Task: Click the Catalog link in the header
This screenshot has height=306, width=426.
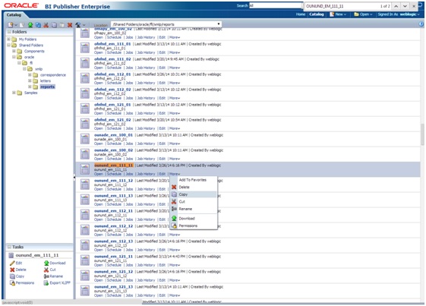Action: point(317,14)
